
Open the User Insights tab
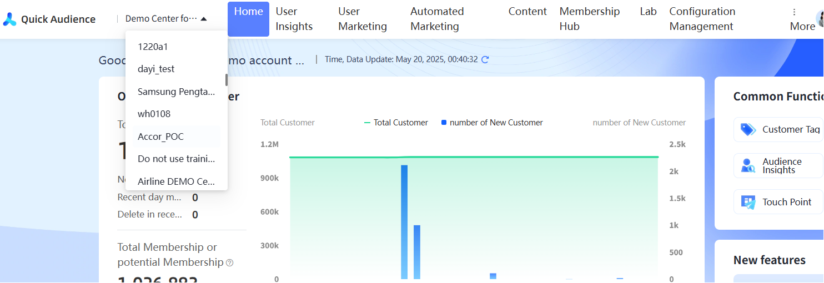[x=294, y=19]
